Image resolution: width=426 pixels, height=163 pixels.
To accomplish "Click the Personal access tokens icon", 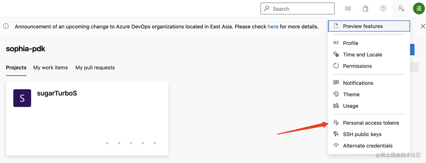I will [336, 123].
